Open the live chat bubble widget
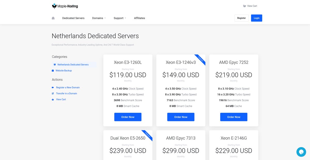 click(301, 152)
